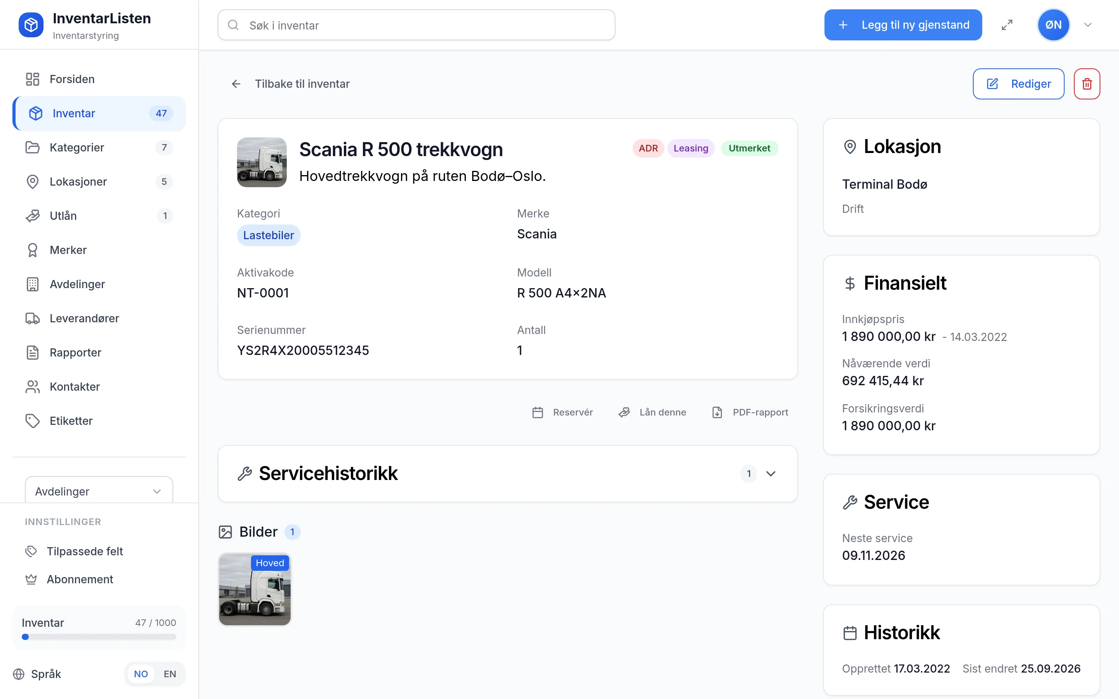Screen dimensions: 1119x699
Task: Click the Lokasjon pin icon
Action: click(x=850, y=147)
